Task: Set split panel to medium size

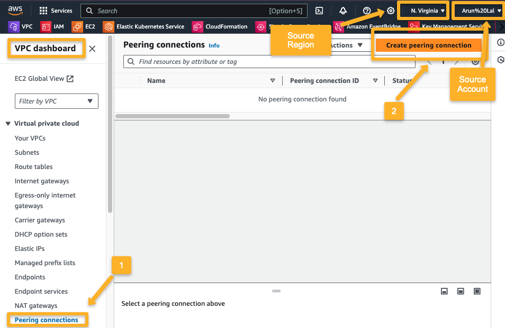Action: pos(461,291)
